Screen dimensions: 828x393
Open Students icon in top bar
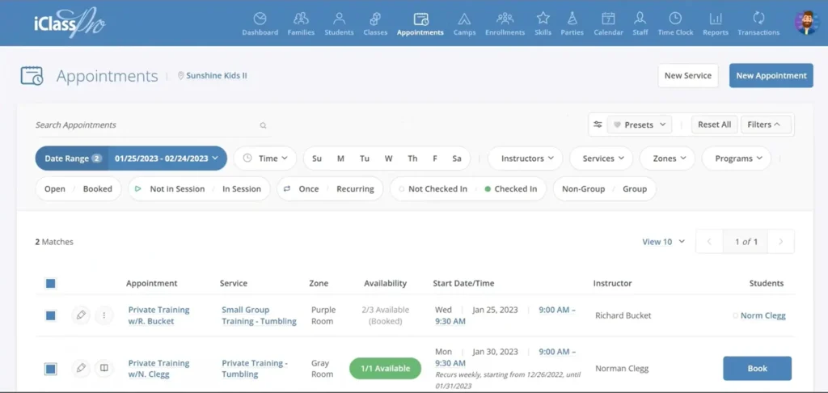[x=339, y=19]
